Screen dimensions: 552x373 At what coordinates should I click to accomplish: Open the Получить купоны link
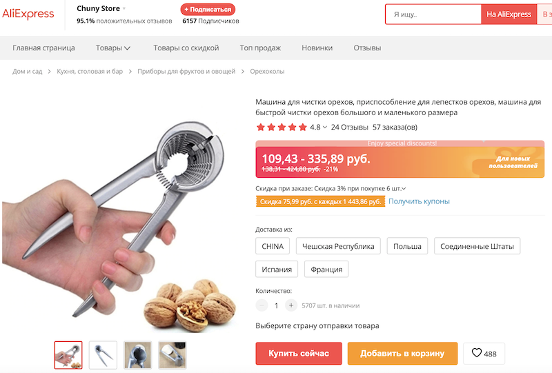click(419, 201)
